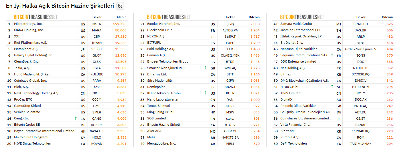Click the 0434.HK ticker cell
Screen dimensions: 399x150
click(97, 131)
